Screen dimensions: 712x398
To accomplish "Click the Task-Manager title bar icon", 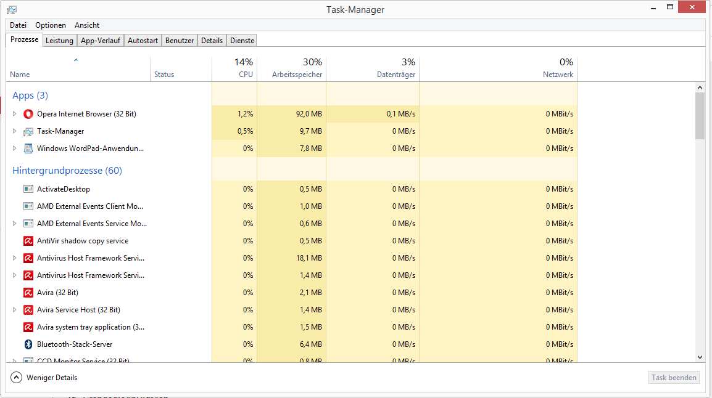I will (12, 9).
